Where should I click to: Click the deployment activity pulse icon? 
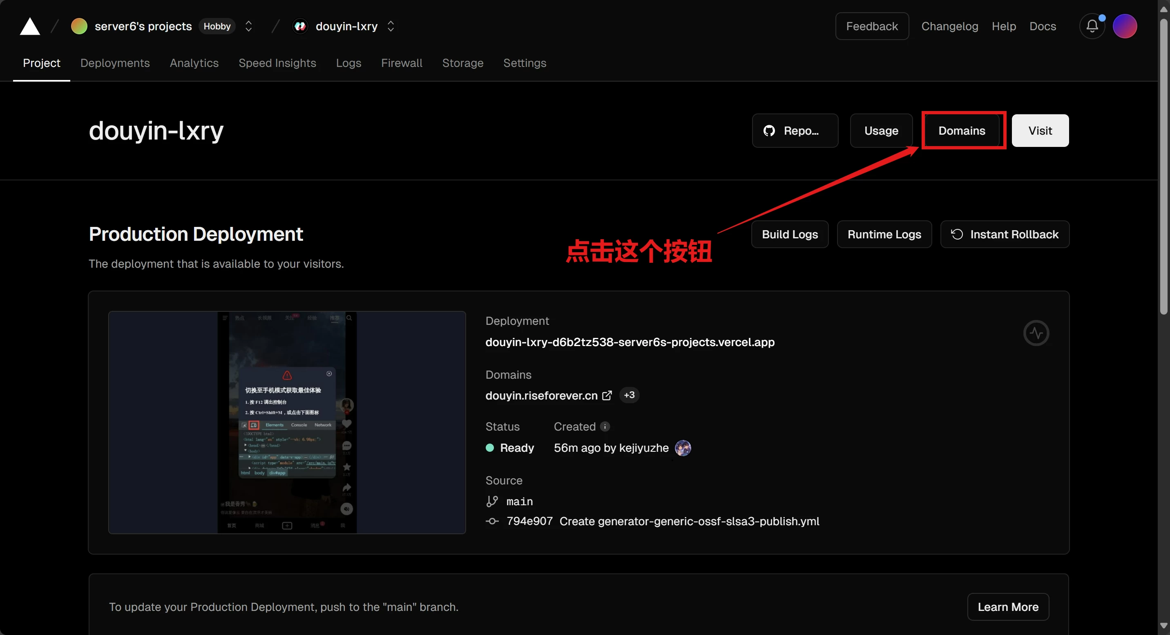click(1036, 333)
